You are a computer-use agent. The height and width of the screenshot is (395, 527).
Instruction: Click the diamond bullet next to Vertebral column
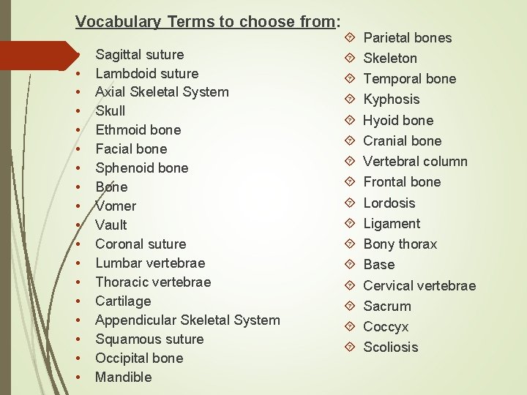[x=350, y=161]
